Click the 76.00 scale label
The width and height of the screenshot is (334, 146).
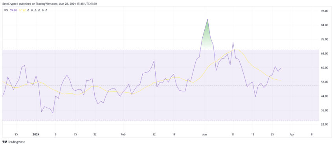pyautogui.click(x=325, y=40)
